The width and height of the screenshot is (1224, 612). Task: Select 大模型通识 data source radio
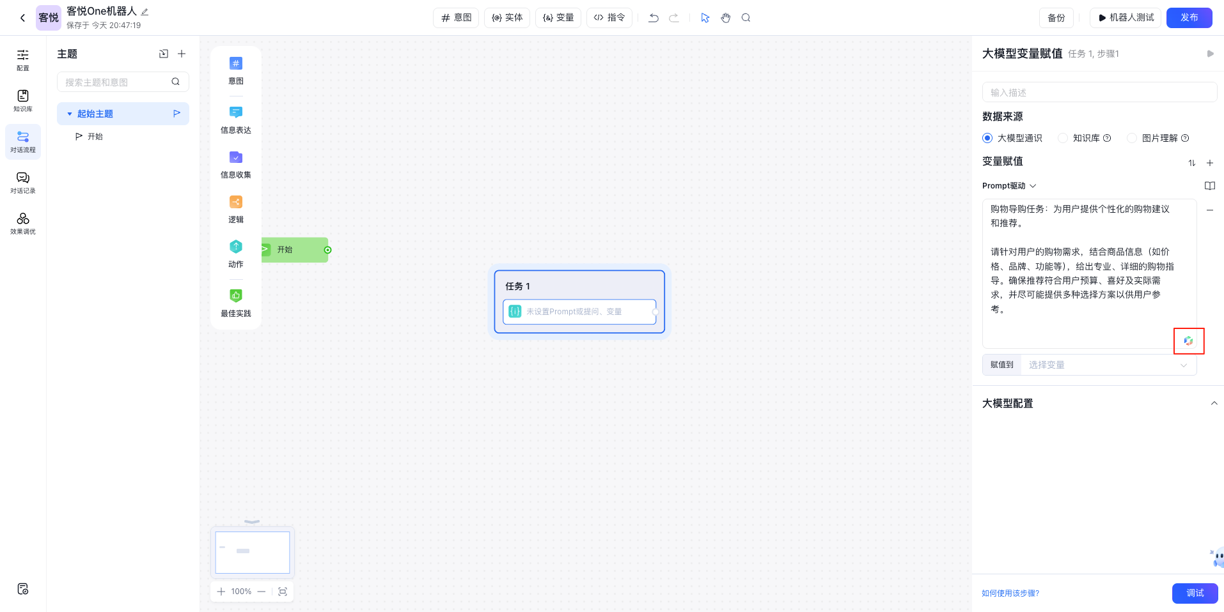987,138
